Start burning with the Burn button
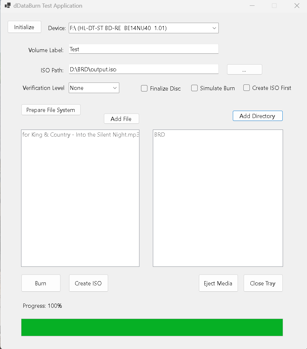 coord(41,283)
